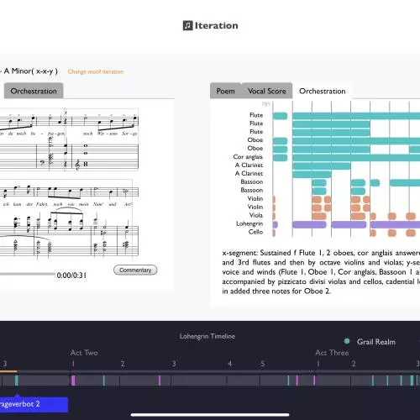Jump to Act Two on the timeline
Viewport: 420px width, 420px height.
coord(84,353)
